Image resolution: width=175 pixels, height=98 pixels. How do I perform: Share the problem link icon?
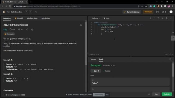pyautogui.click(x=32, y=29)
